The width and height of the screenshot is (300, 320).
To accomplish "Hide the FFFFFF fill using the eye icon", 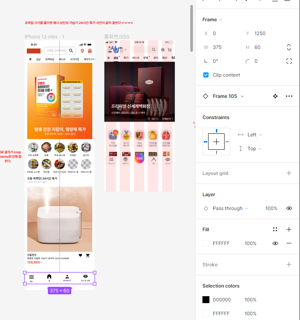I will [275, 243].
